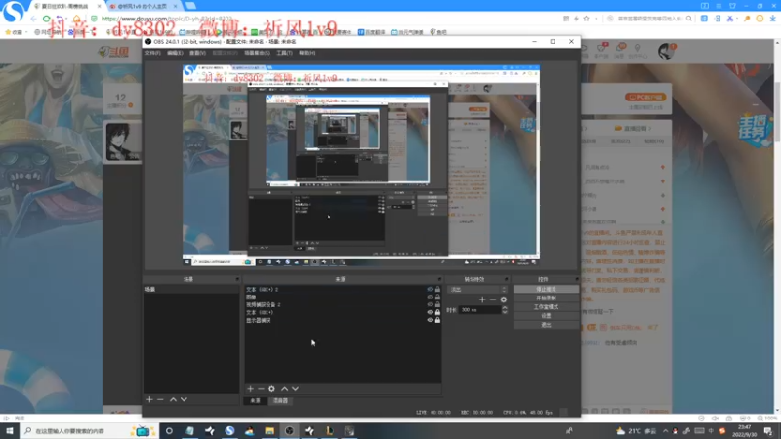Open the taskbar clock showing 23:47
This screenshot has height=439, width=781.
click(745, 431)
